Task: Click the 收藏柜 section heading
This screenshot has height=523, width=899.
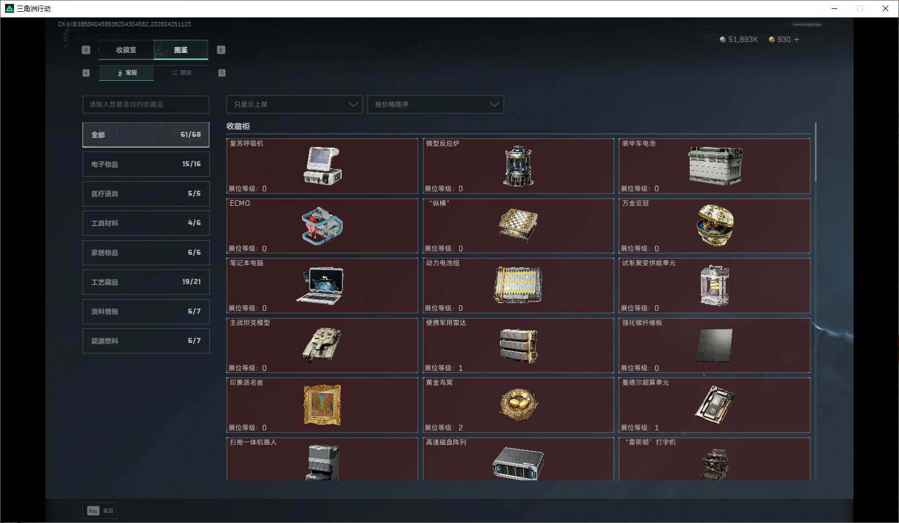Action: (238, 126)
